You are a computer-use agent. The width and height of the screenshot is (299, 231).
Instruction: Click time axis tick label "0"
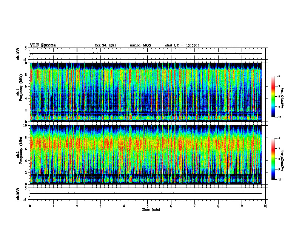click(x=30, y=206)
